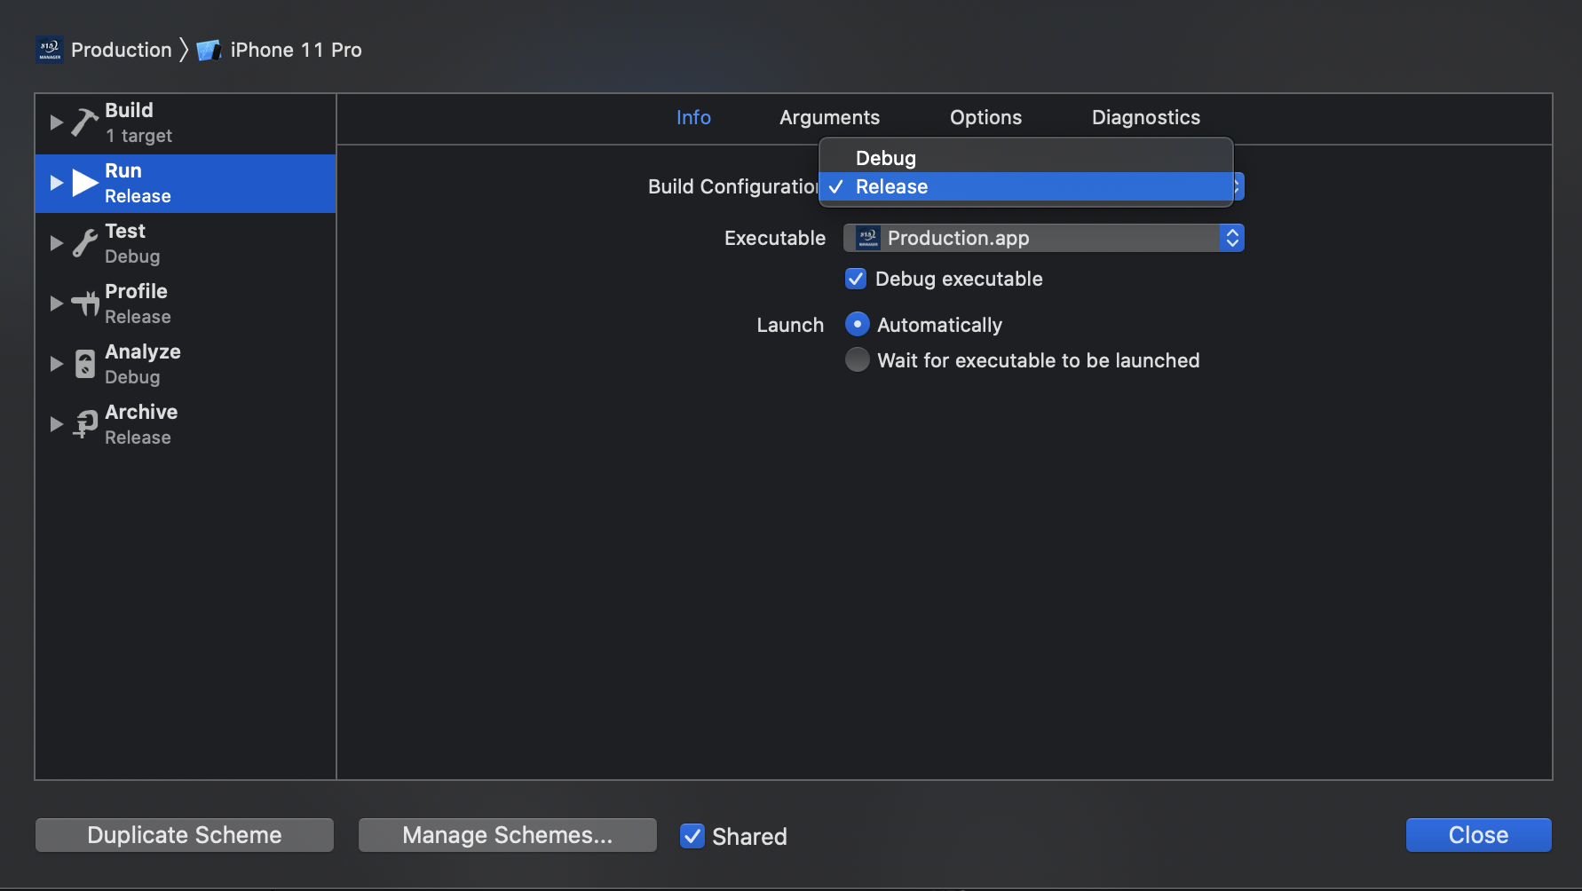Choose Release from the Build Configuration menu
This screenshot has width=1582, height=891.
[x=1026, y=186]
